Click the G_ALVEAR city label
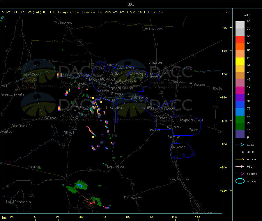 [x=174, y=127]
